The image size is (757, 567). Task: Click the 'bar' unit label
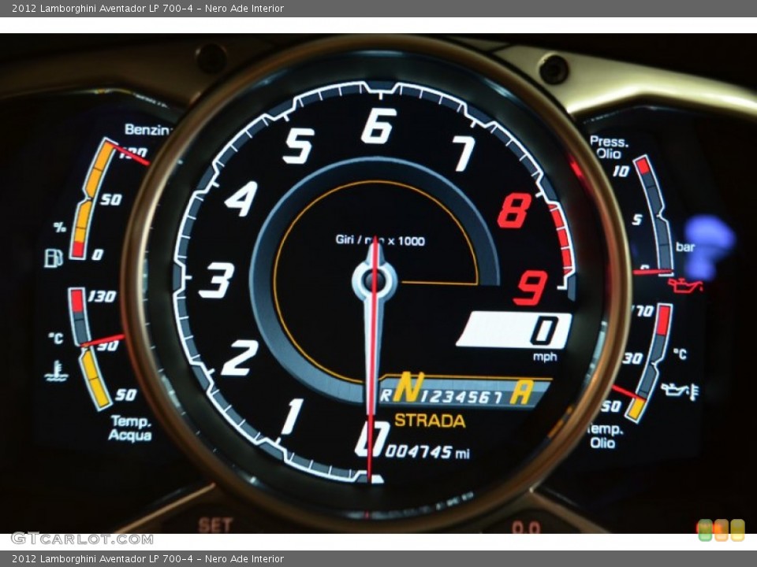click(685, 247)
